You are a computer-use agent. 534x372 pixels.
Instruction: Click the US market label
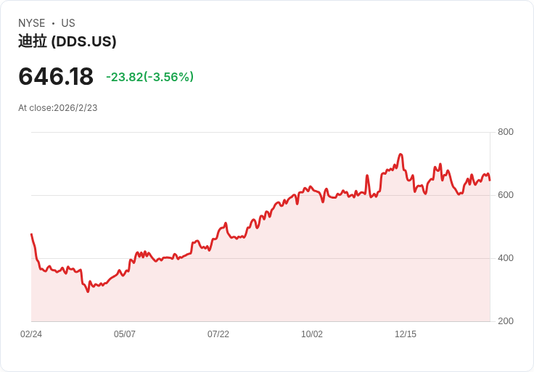click(68, 23)
